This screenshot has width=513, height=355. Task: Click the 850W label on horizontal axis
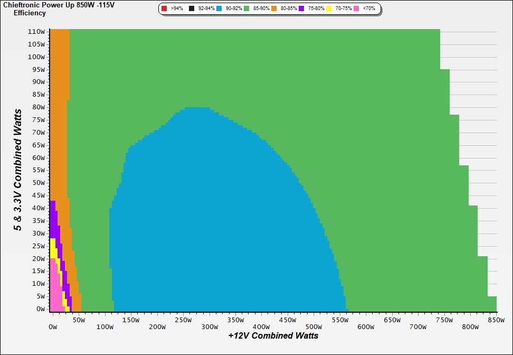(496, 320)
